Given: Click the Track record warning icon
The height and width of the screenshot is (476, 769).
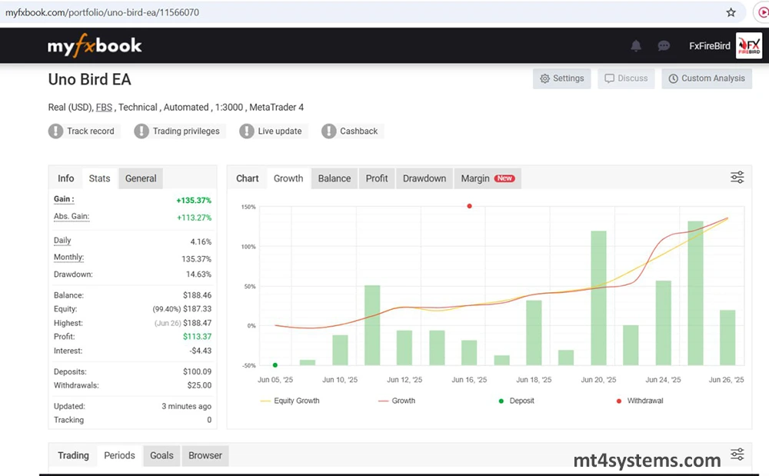Looking at the screenshot, I should click(55, 131).
